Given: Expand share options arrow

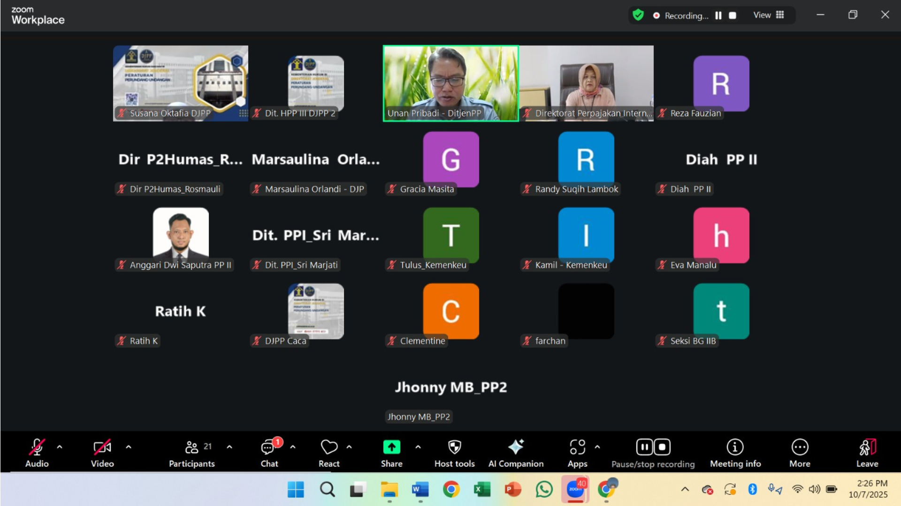Looking at the screenshot, I should click(x=418, y=447).
